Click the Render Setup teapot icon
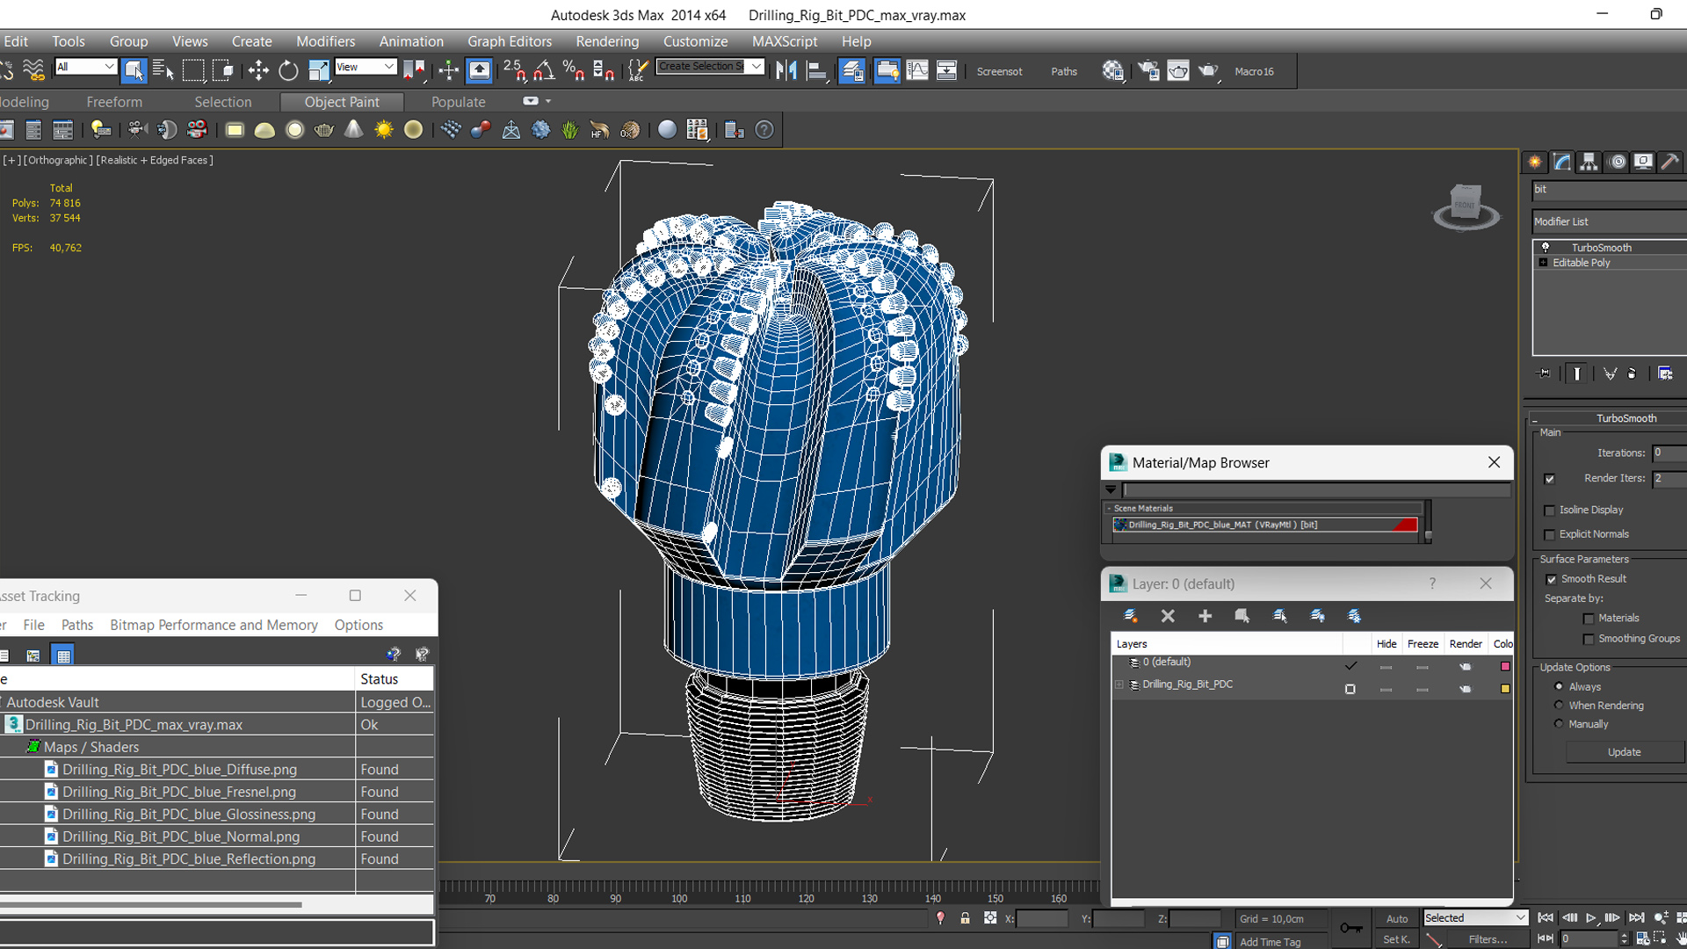The image size is (1687, 949). click(1148, 70)
